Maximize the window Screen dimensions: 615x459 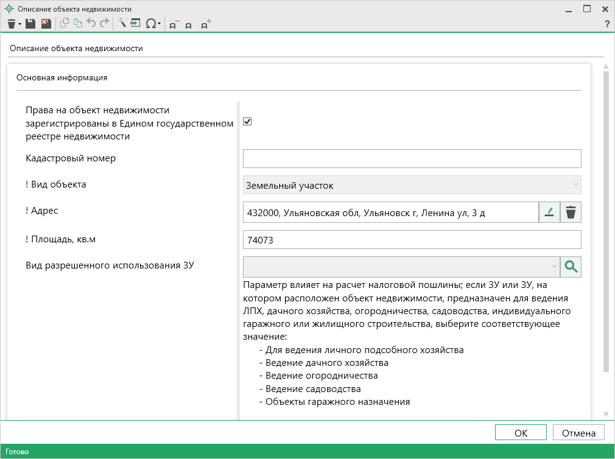point(587,9)
